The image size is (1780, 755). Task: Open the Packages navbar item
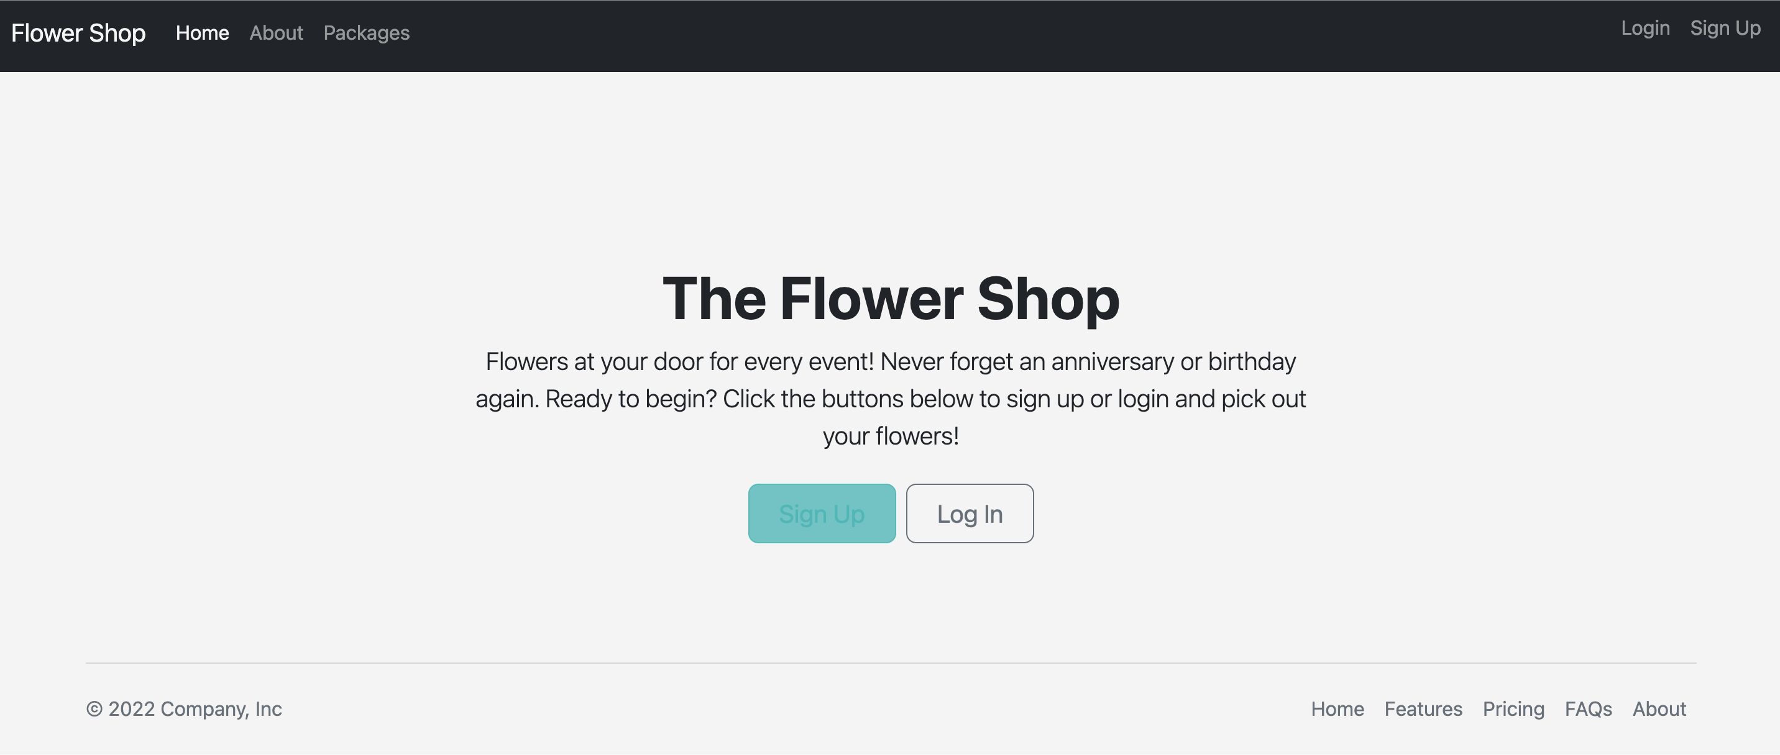pos(366,33)
